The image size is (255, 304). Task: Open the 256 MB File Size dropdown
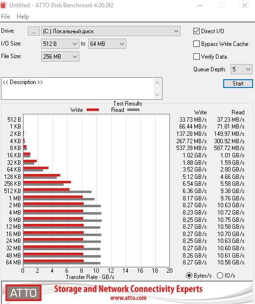click(60, 56)
